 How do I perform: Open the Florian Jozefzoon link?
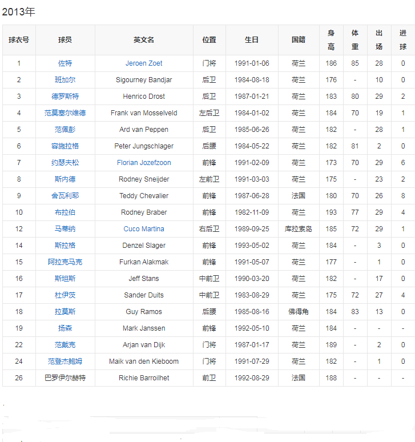[144, 163]
